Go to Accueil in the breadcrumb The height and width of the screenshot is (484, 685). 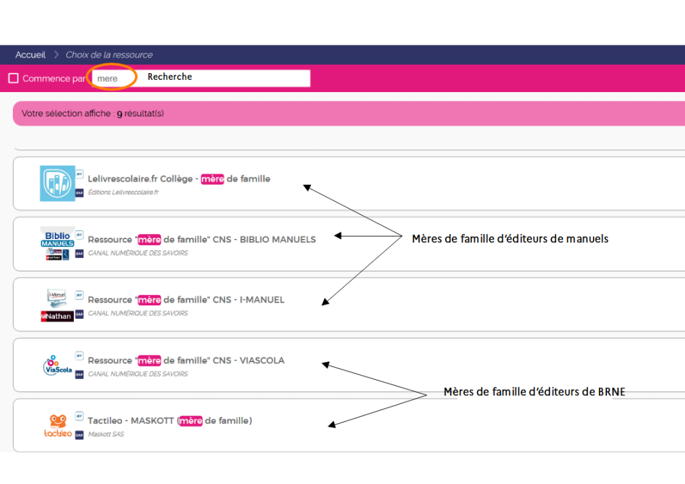click(x=30, y=55)
